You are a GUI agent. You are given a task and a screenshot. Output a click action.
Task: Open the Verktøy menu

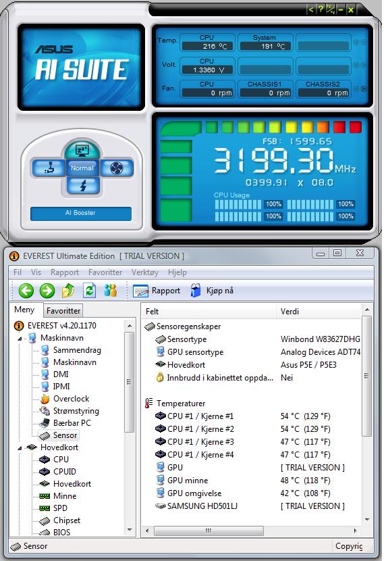145,272
